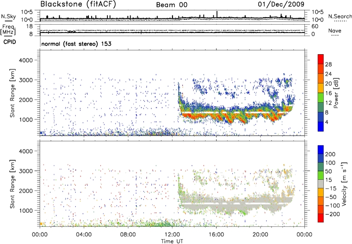Image resolution: width=352 pixels, height=244 pixels.
Task: Click the red top segment of Power colorbar
Action: 321,59
